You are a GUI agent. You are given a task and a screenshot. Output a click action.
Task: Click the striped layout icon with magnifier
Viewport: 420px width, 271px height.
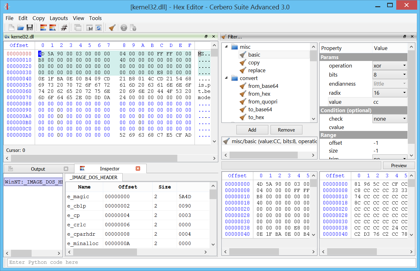click(53, 28)
